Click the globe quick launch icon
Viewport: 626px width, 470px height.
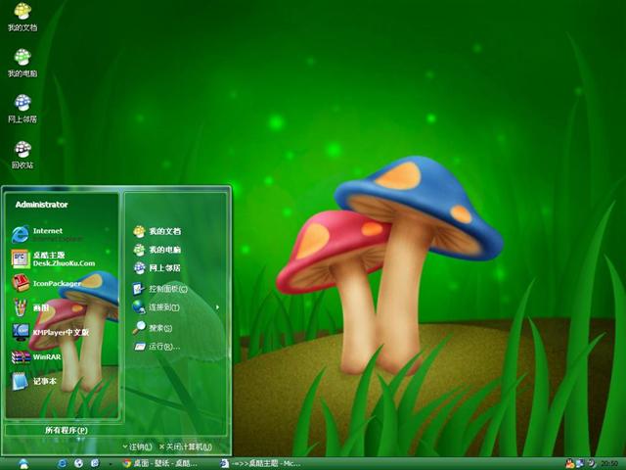(x=78, y=463)
